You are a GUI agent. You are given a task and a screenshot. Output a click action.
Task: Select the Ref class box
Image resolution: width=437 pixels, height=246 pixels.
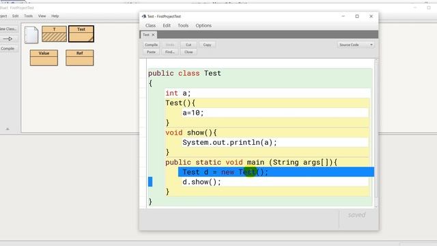pyautogui.click(x=80, y=57)
